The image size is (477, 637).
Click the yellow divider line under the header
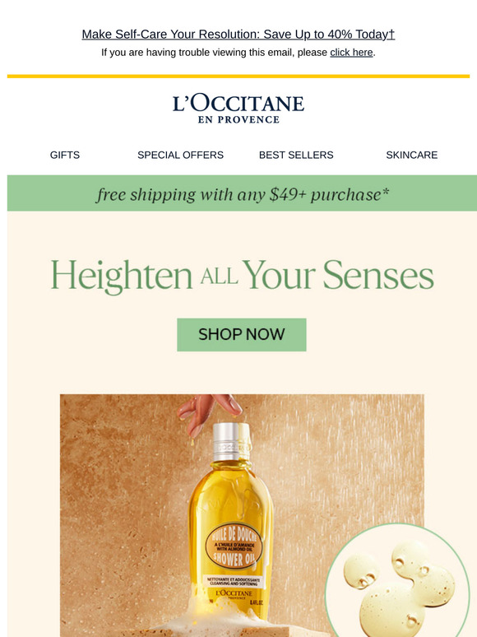coord(238,76)
